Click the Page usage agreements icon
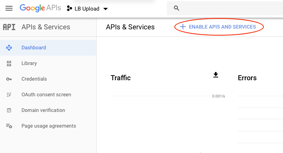 [x=9, y=126]
